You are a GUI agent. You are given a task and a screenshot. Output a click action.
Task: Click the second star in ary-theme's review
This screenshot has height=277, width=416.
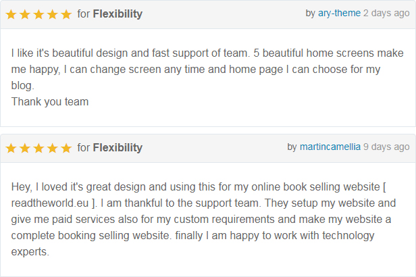[x=25, y=14]
